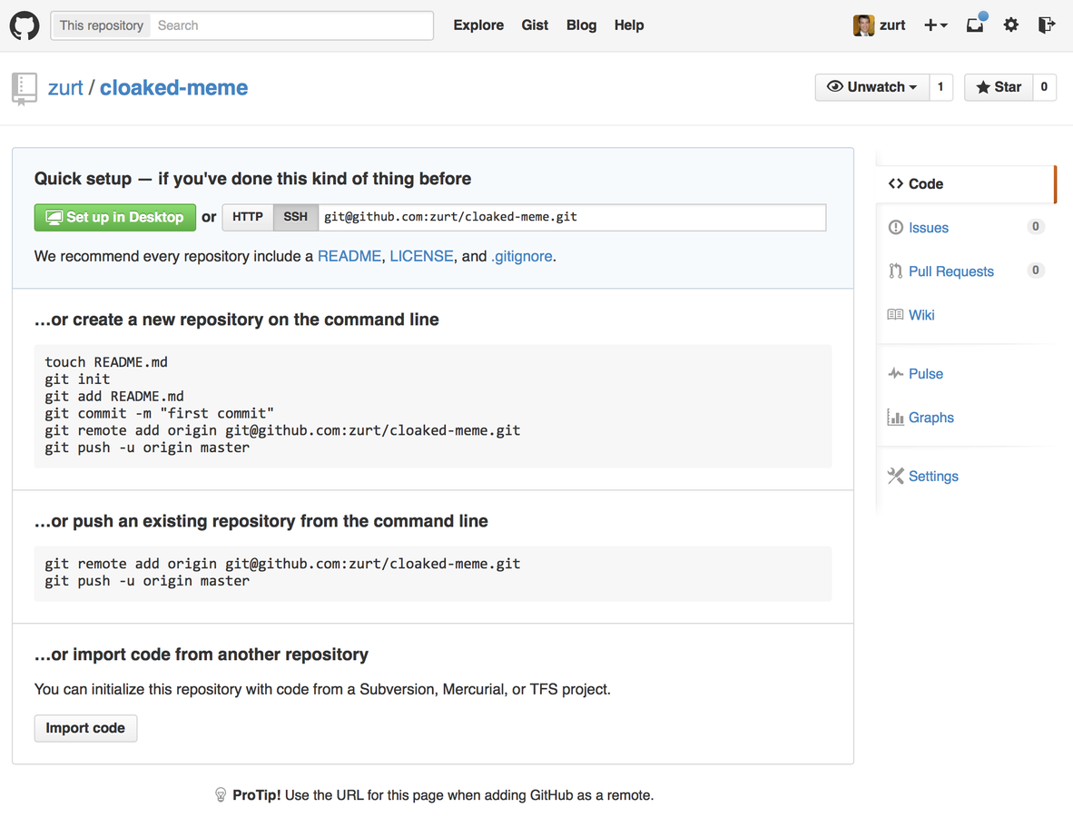
Task: Star the cloaked-meme repository
Action: 999,87
